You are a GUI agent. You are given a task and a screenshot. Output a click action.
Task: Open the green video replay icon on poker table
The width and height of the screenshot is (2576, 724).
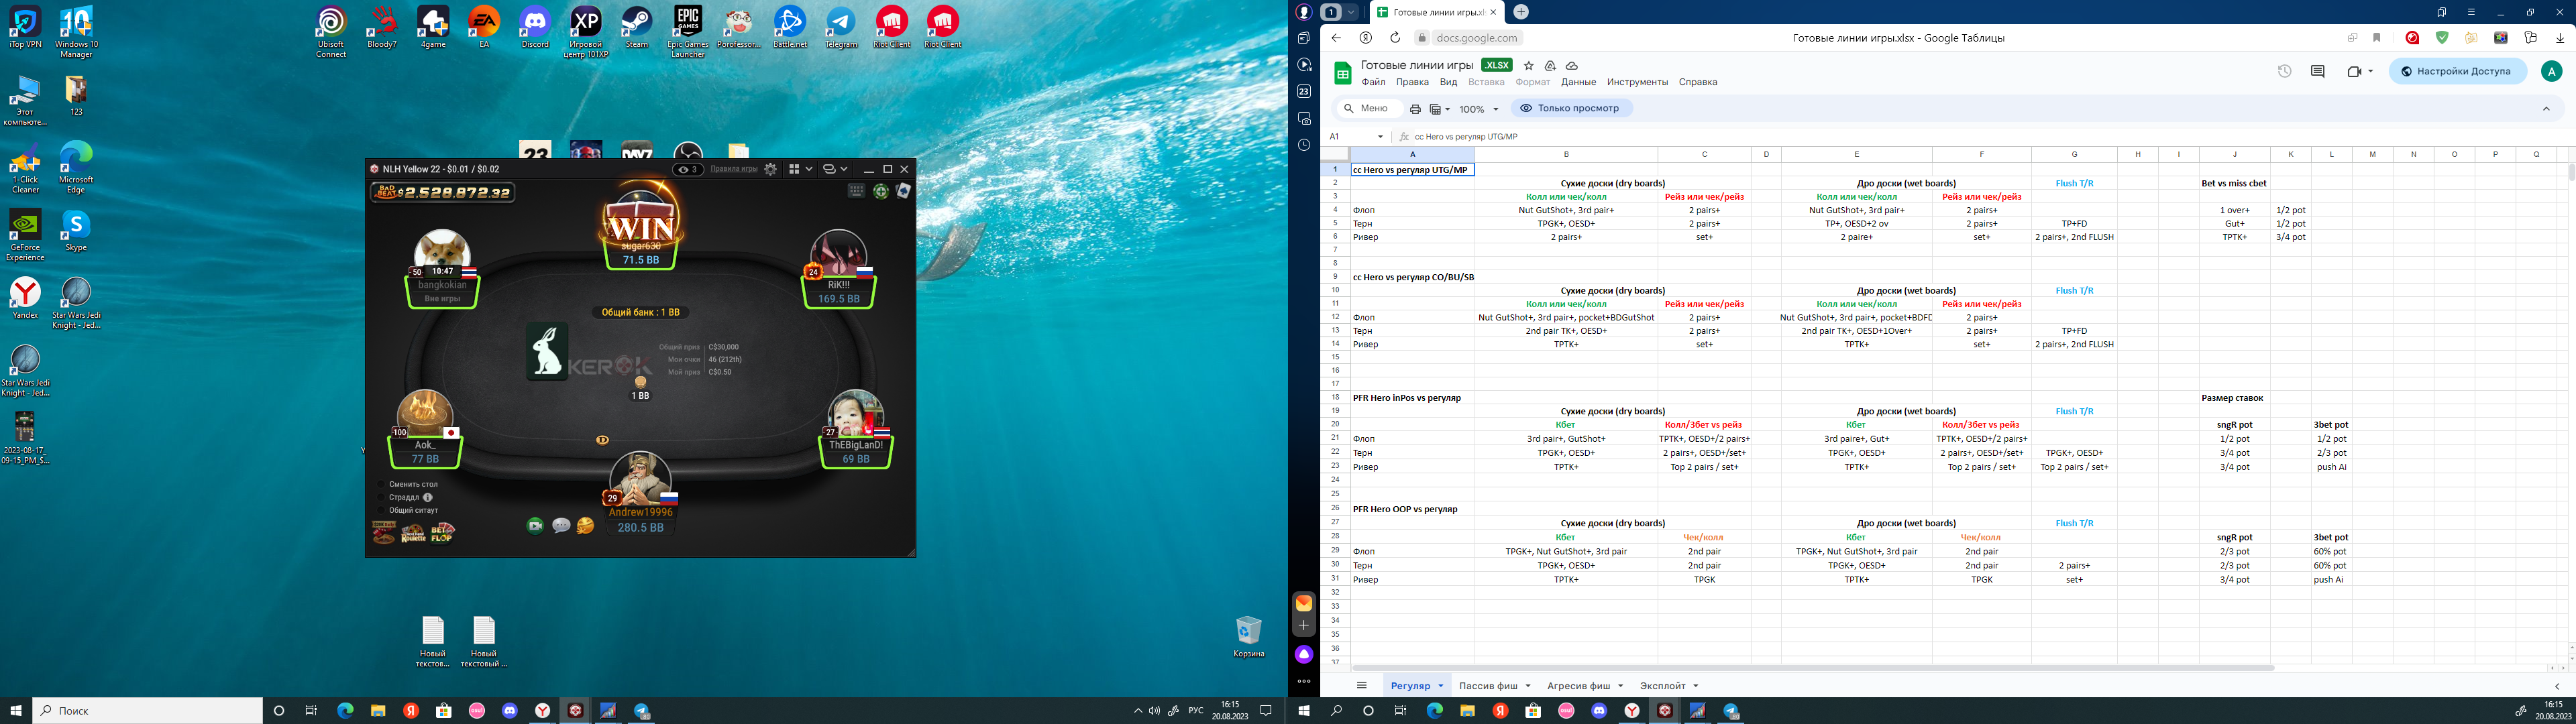[x=535, y=525]
